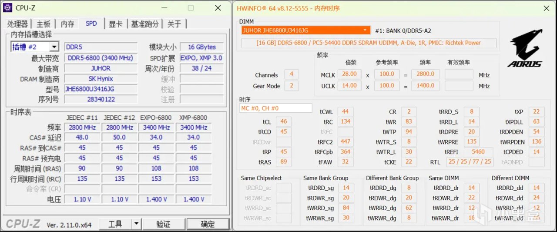This screenshot has height=232, width=557.
Task: Click the tFAW value 32
Action: click(x=346, y=162)
